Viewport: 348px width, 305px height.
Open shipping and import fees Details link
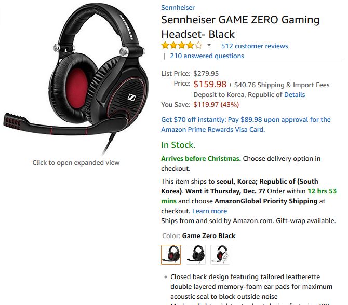tap(295, 94)
